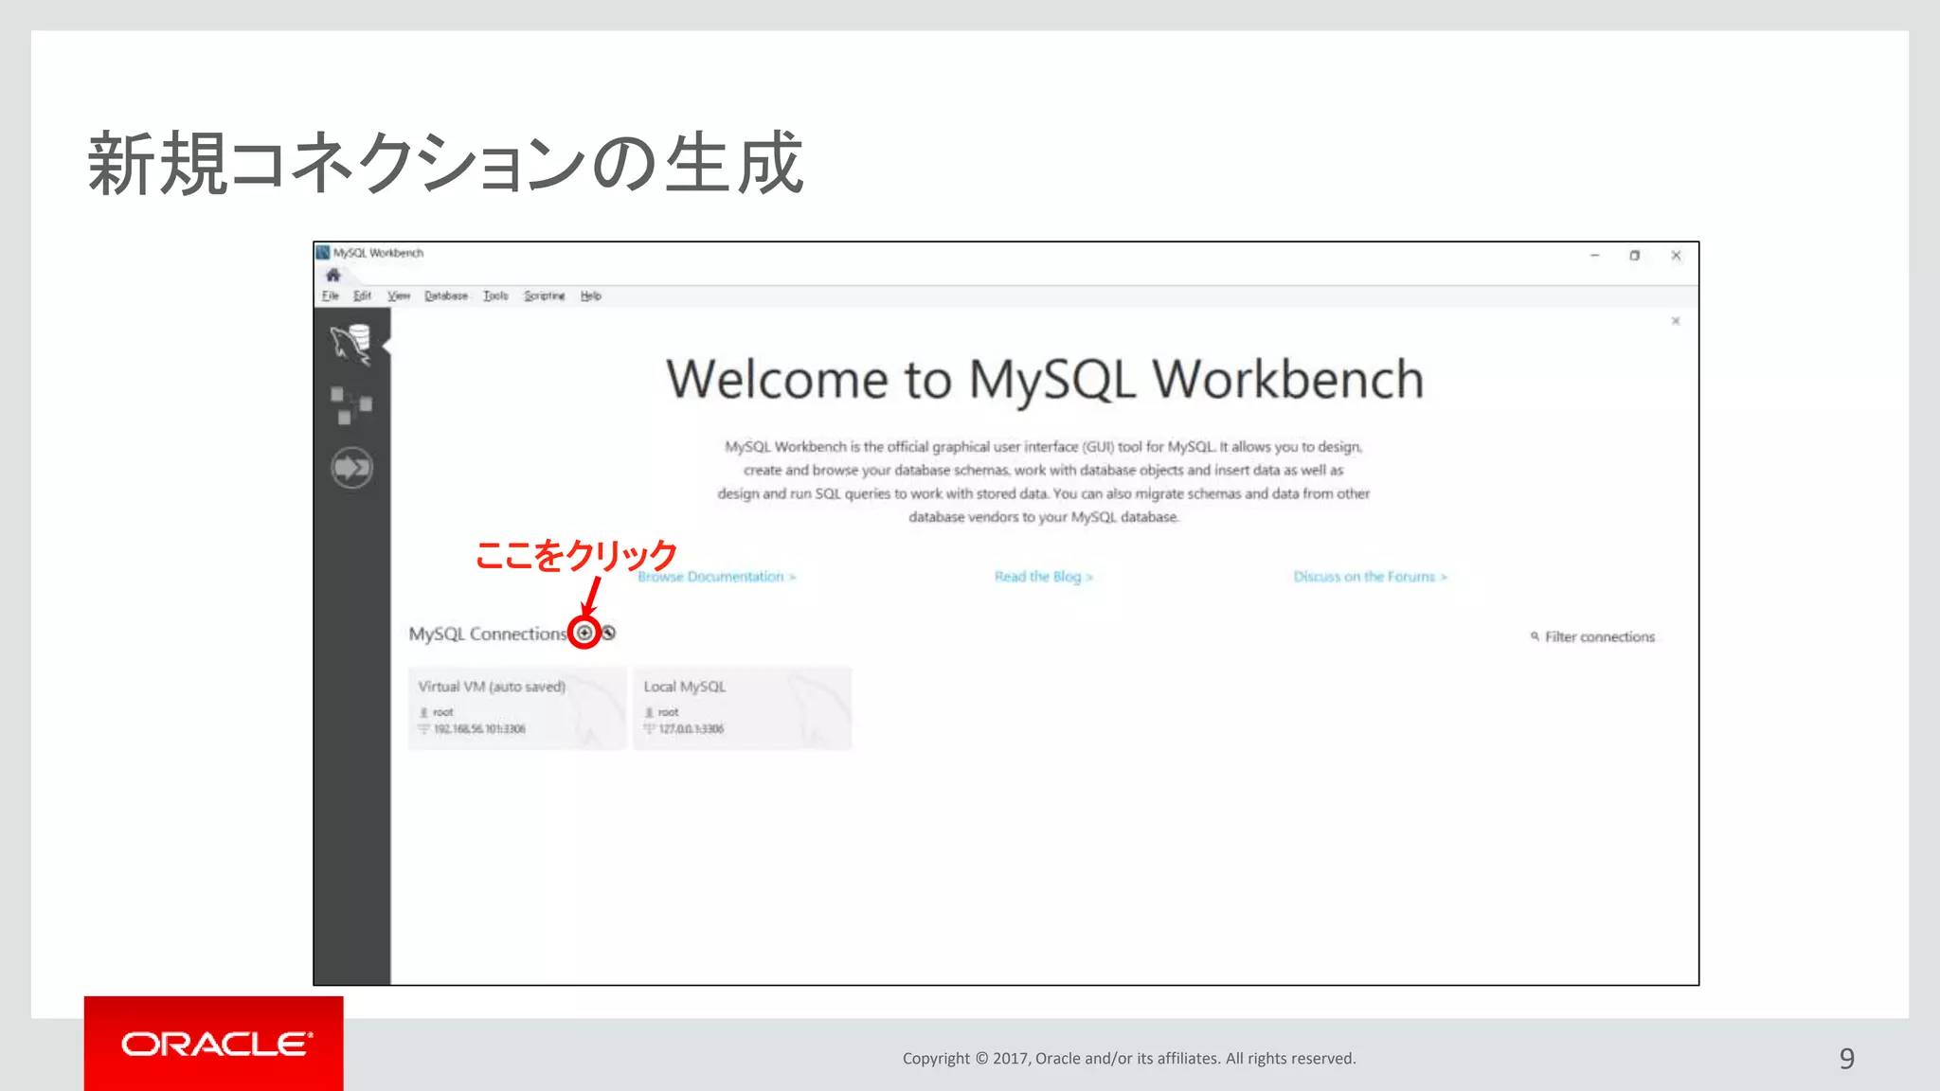Open the Tools menu
The height and width of the screenshot is (1091, 1940).
[x=495, y=295]
